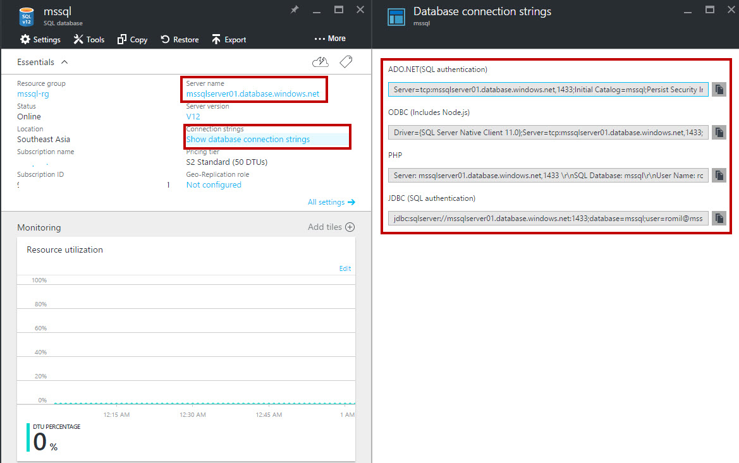
Task: Click the Edit link on Resource utilization
Action: click(x=345, y=268)
